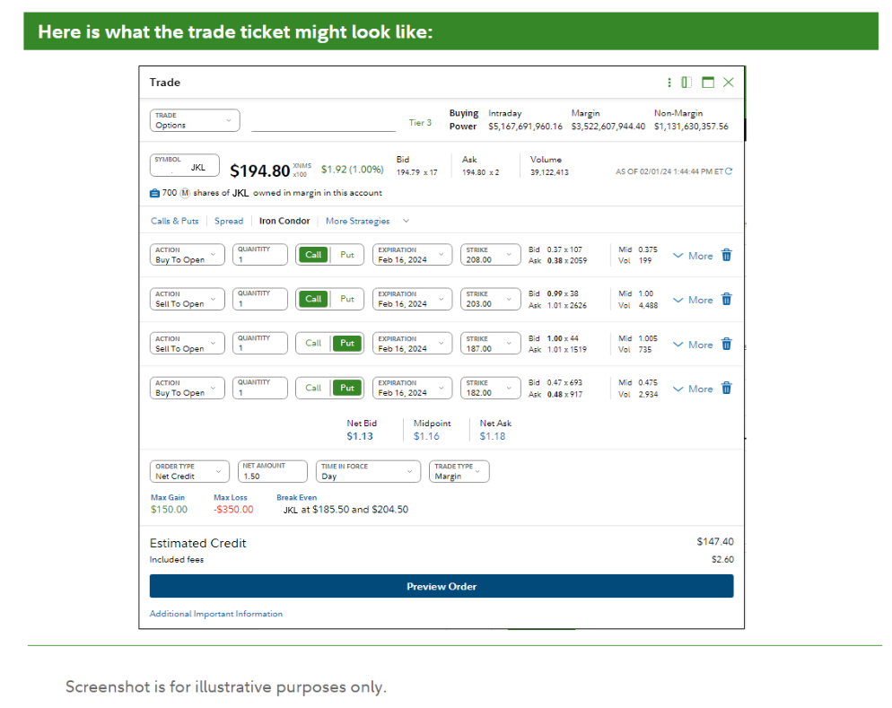This screenshot has height=708, width=892.
Task: Open the Additional Important Information link
Action: (216, 614)
